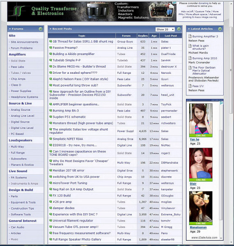Image resolution: width=234 pixels, height=246 pixels.
Task: Click new-post icon beside Burning Amp BA-3
Action: [x=50, y=110]
